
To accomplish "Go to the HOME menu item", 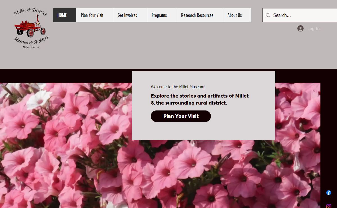I will coord(65,15).
